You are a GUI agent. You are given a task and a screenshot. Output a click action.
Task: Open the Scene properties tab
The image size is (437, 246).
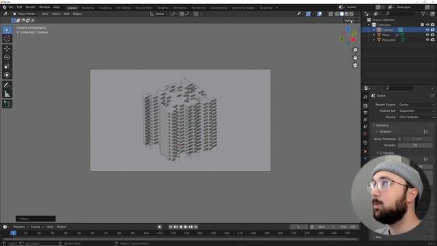(x=365, y=126)
